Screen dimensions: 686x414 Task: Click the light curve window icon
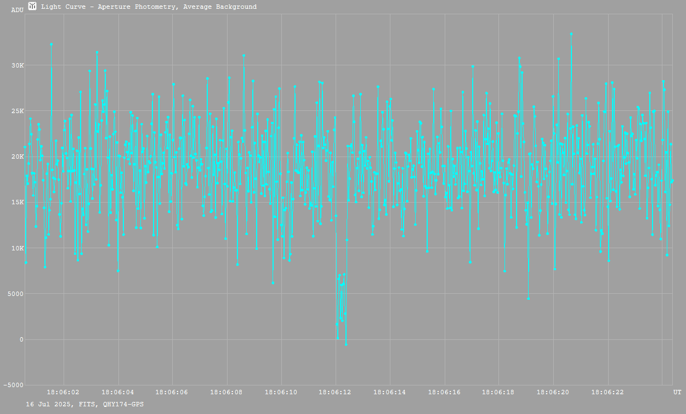click(x=32, y=7)
